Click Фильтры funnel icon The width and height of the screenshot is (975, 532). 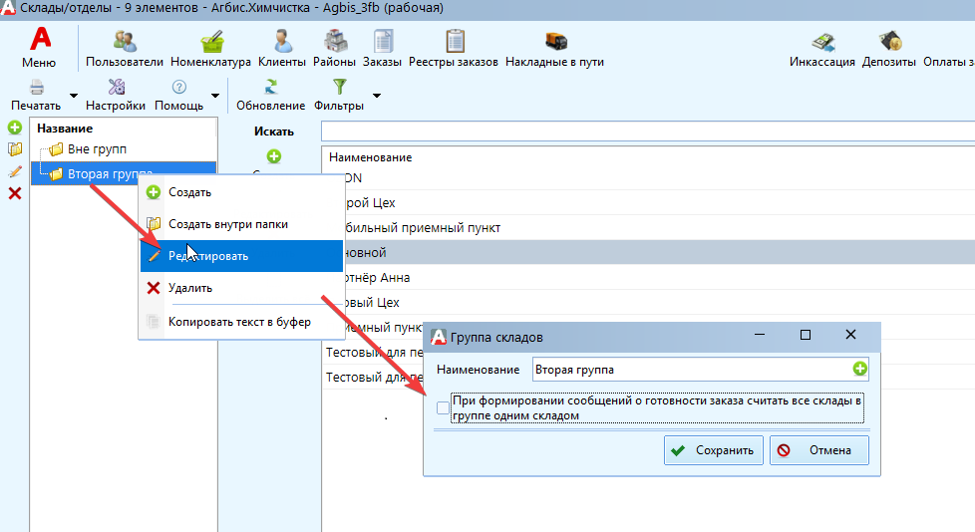click(x=340, y=87)
